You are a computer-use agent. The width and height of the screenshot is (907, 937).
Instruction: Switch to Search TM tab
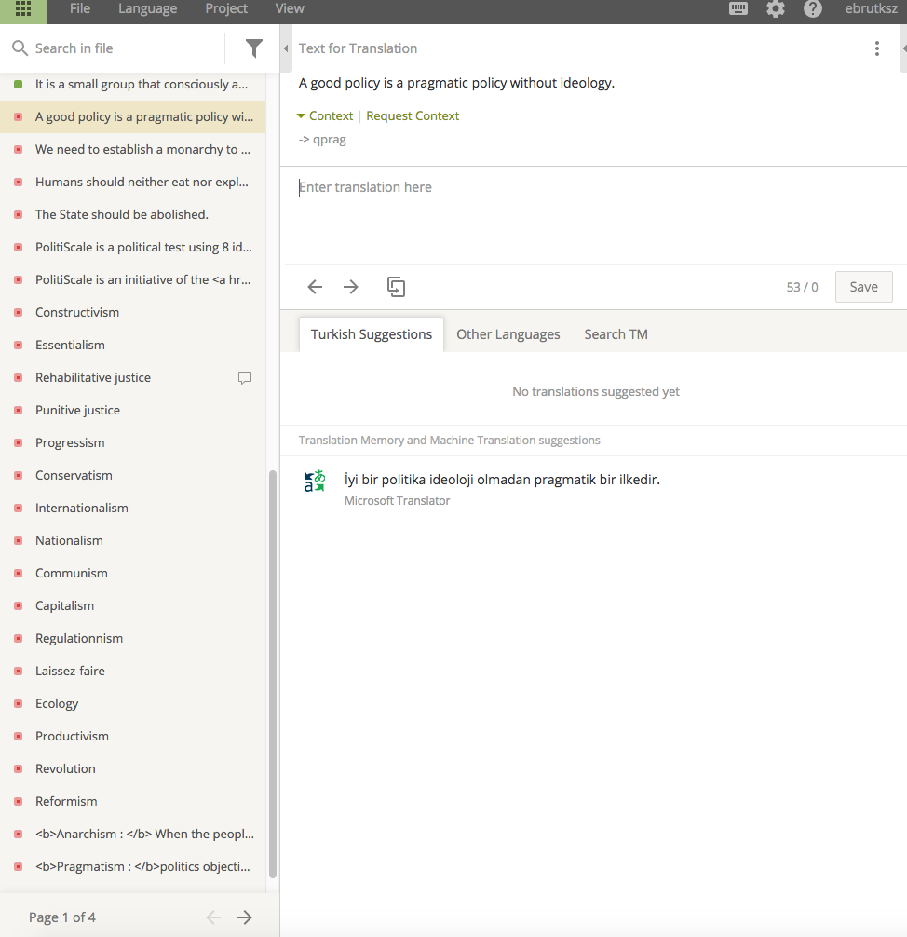pyautogui.click(x=616, y=334)
